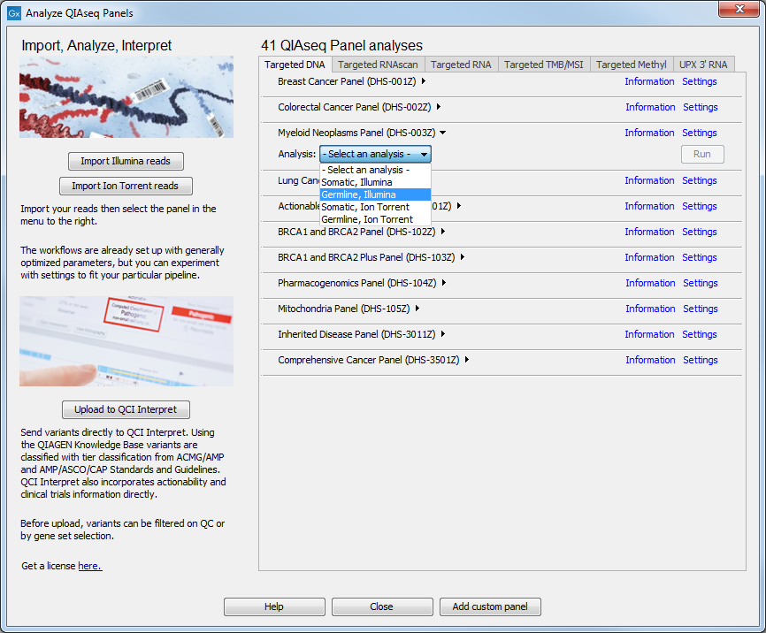View Information for Colorectal Cancer Panel
The width and height of the screenshot is (766, 633).
tap(650, 107)
